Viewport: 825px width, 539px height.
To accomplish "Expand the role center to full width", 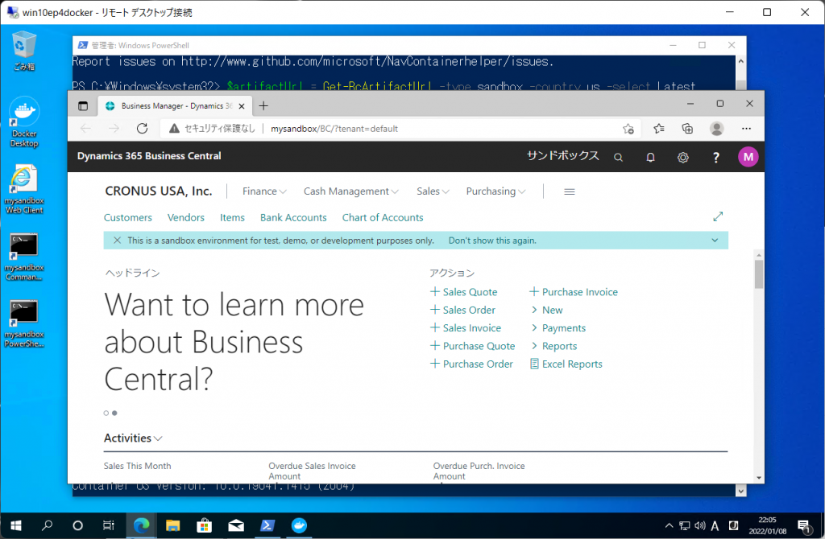I will point(718,216).
